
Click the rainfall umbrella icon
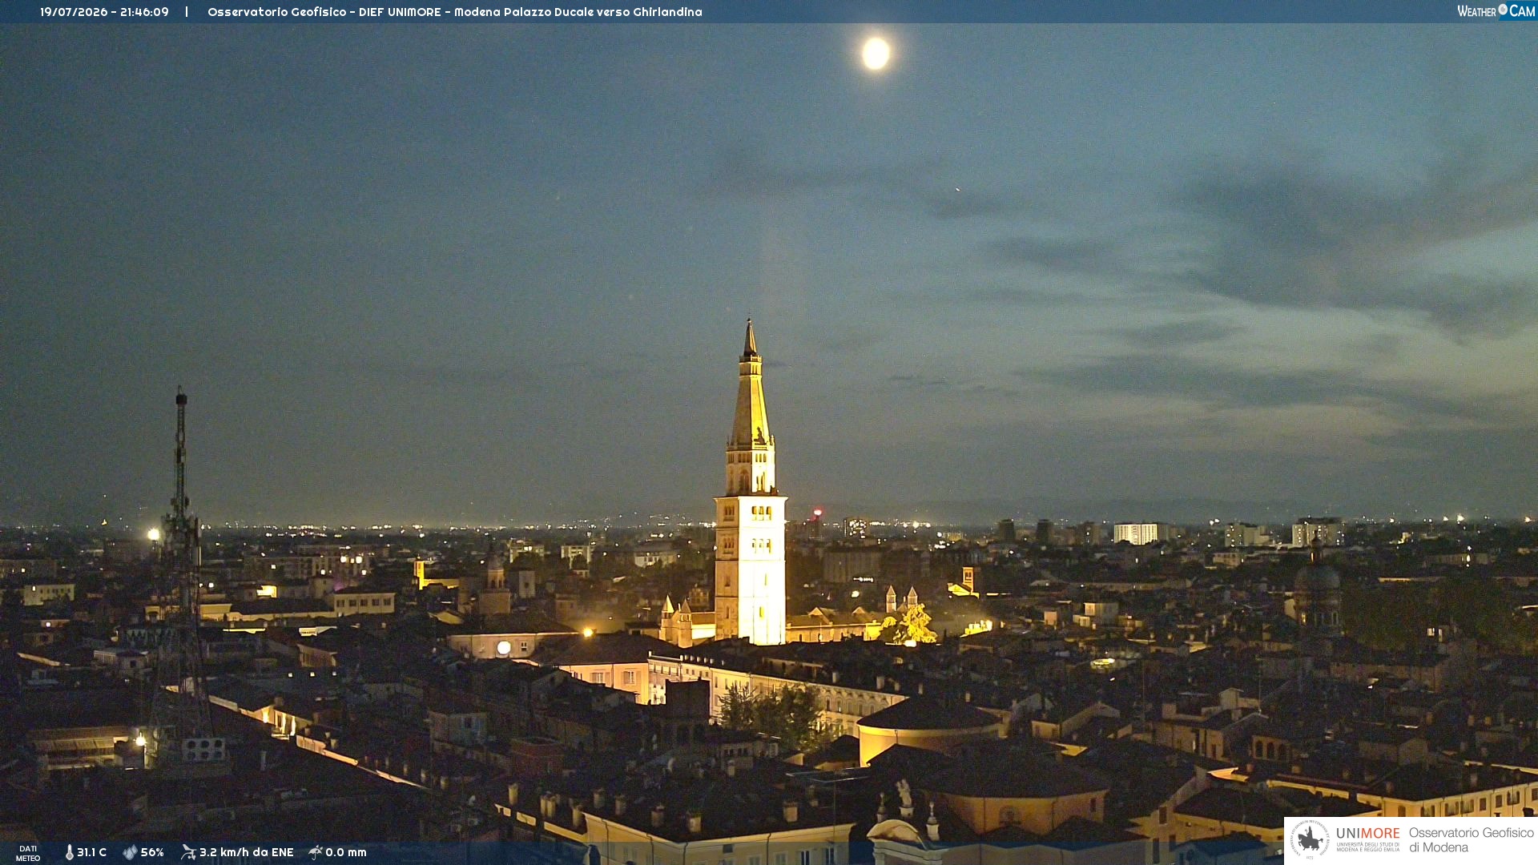[x=316, y=852]
